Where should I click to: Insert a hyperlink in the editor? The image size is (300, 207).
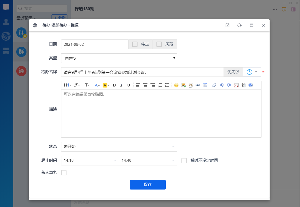(x=198, y=85)
